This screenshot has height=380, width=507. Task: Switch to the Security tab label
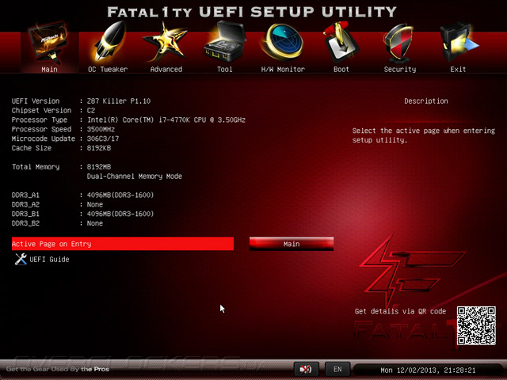400,69
